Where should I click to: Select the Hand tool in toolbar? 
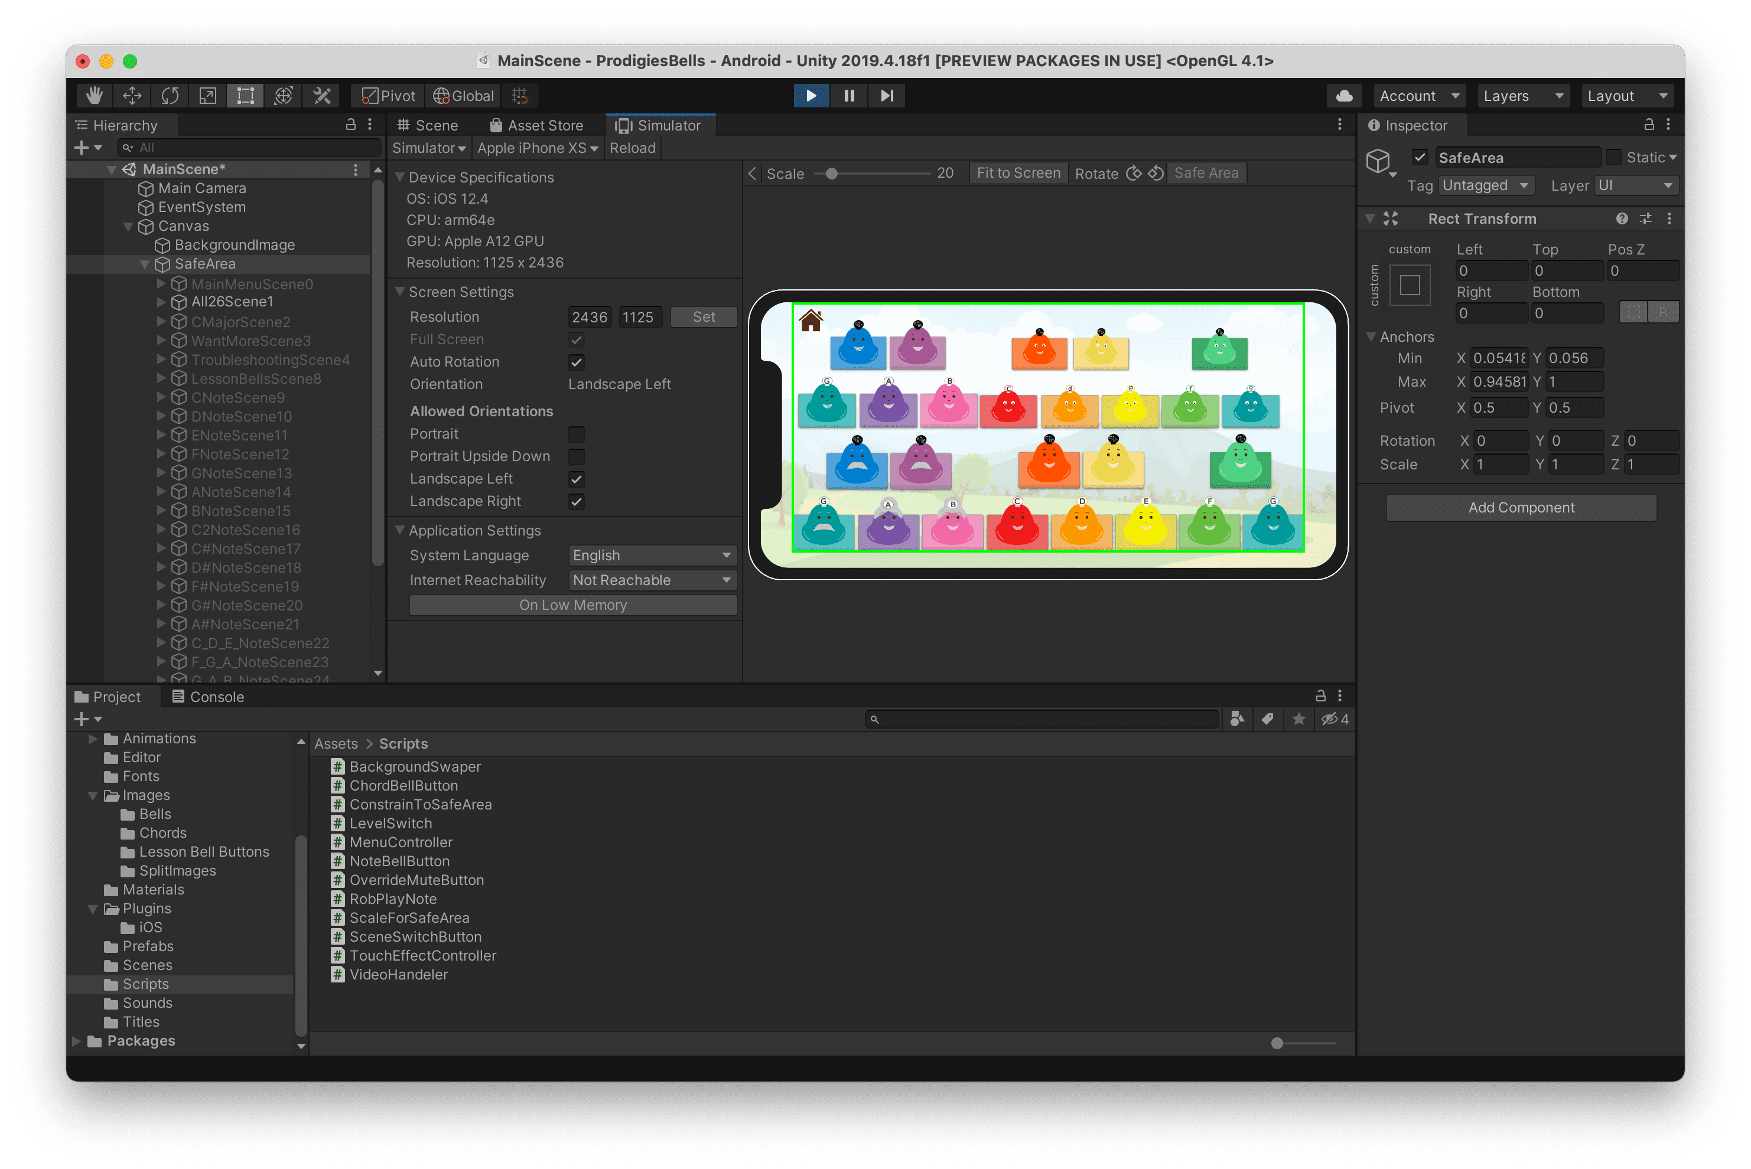click(x=94, y=96)
